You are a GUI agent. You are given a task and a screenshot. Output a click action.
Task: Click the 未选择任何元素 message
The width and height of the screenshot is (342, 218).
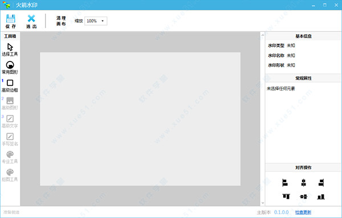click(281, 88)
